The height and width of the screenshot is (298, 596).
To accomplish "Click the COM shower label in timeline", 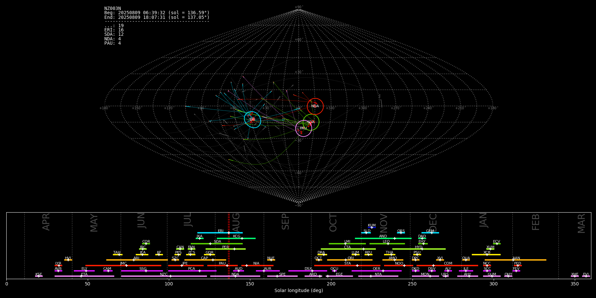I will (448, 264).
